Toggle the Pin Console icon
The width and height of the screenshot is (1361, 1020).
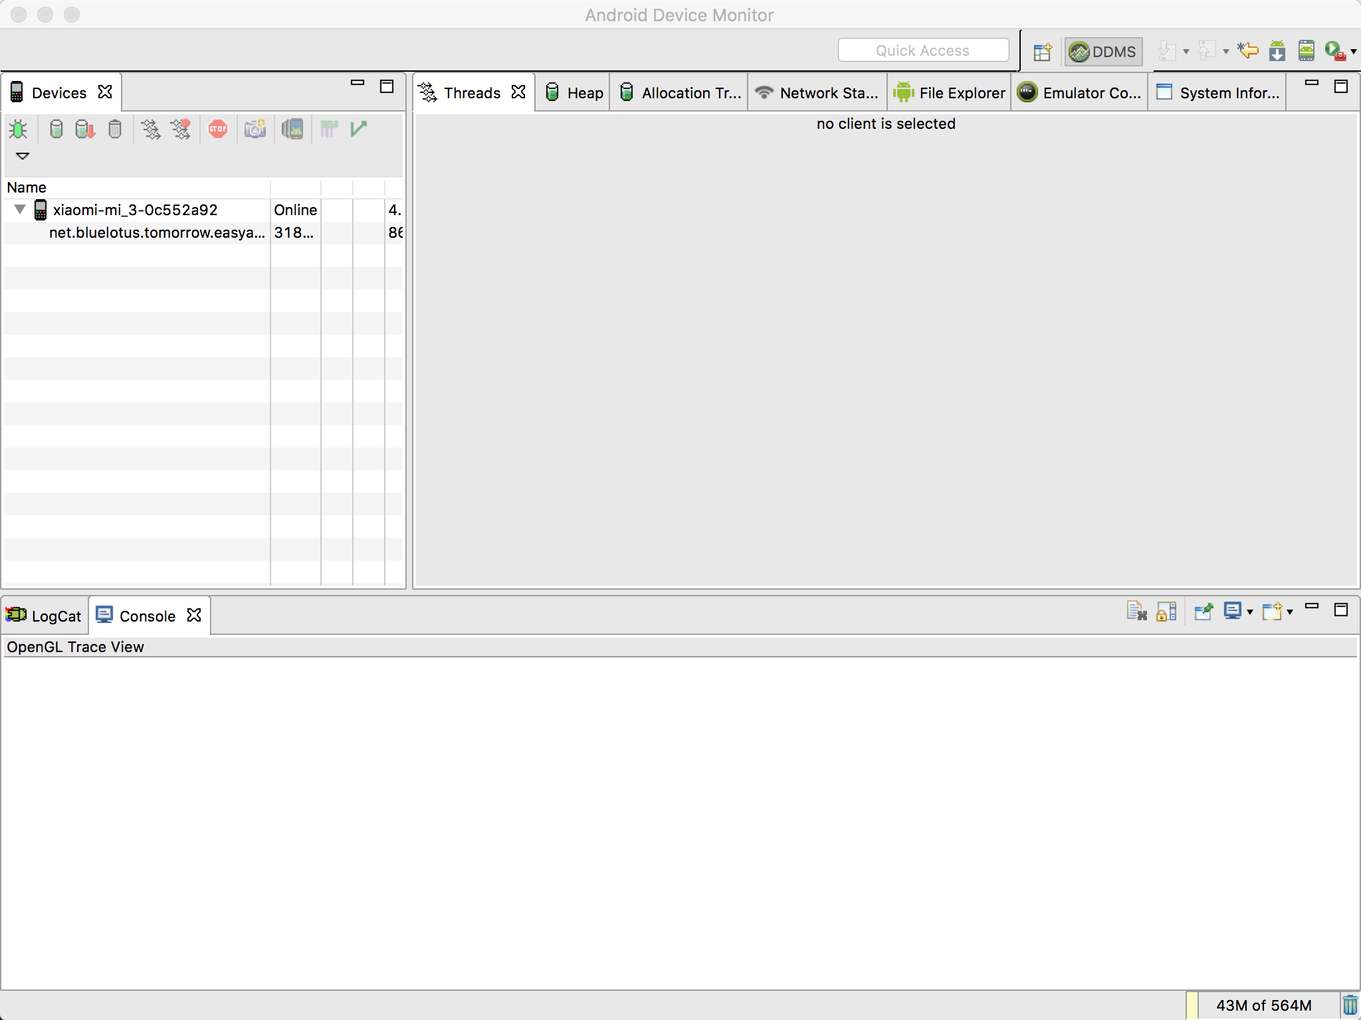[1204, 611]
